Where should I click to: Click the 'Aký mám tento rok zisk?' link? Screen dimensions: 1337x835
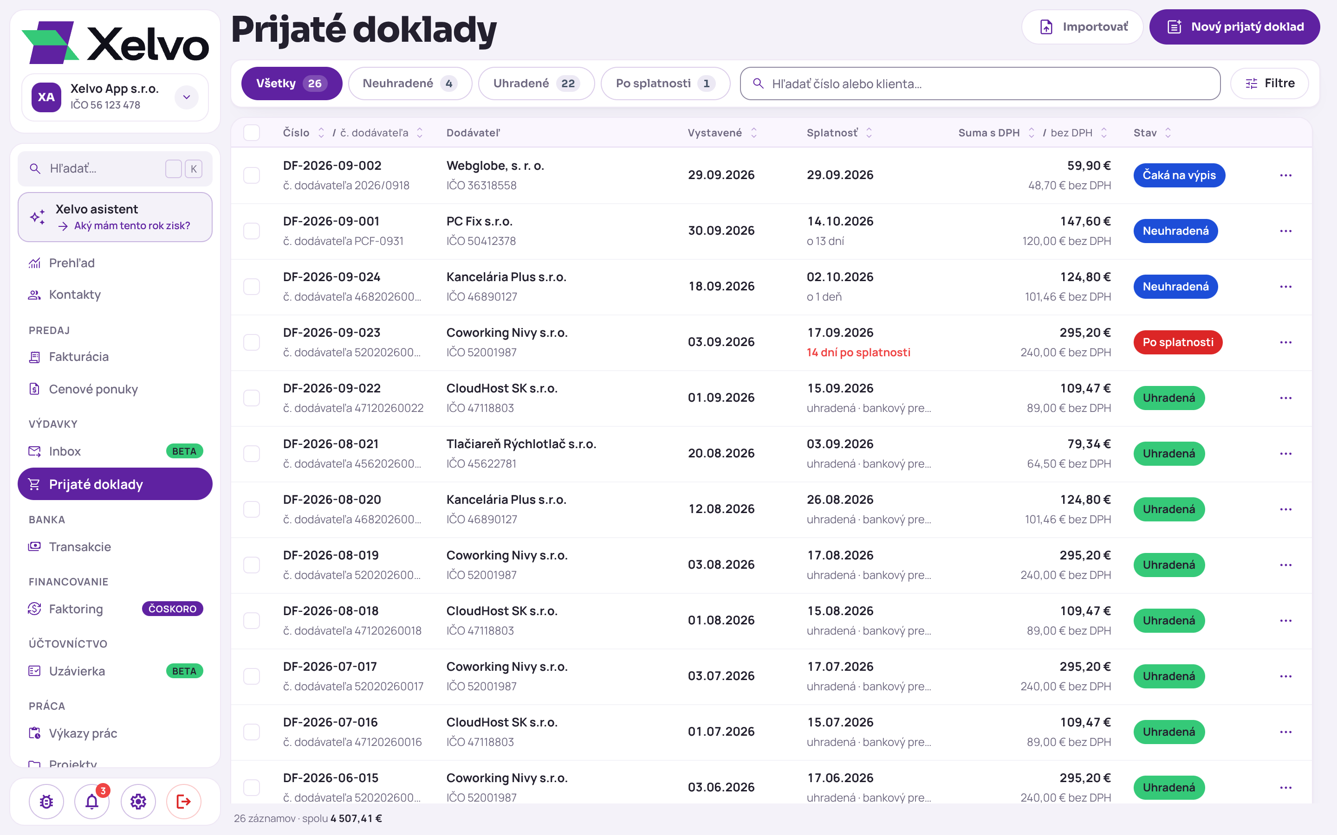(x=132, y=226)
